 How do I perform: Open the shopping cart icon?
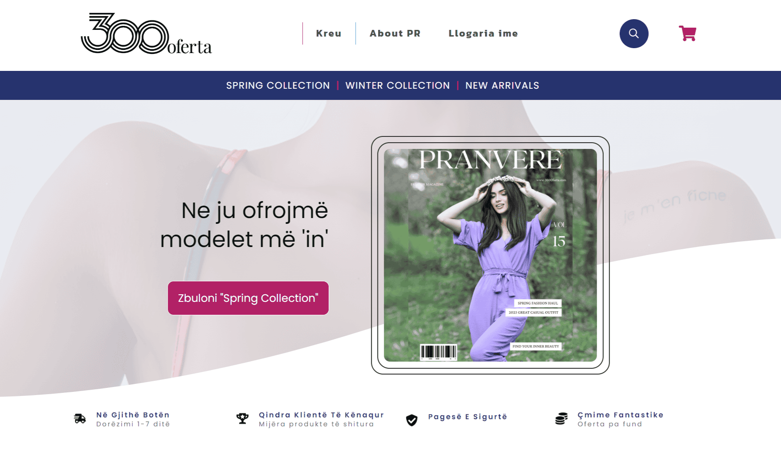click(x=687, y=33)
